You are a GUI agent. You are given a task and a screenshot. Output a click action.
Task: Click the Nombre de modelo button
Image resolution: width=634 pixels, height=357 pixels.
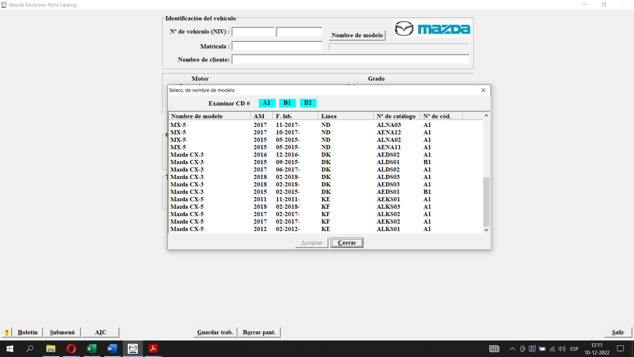point(357,35)
